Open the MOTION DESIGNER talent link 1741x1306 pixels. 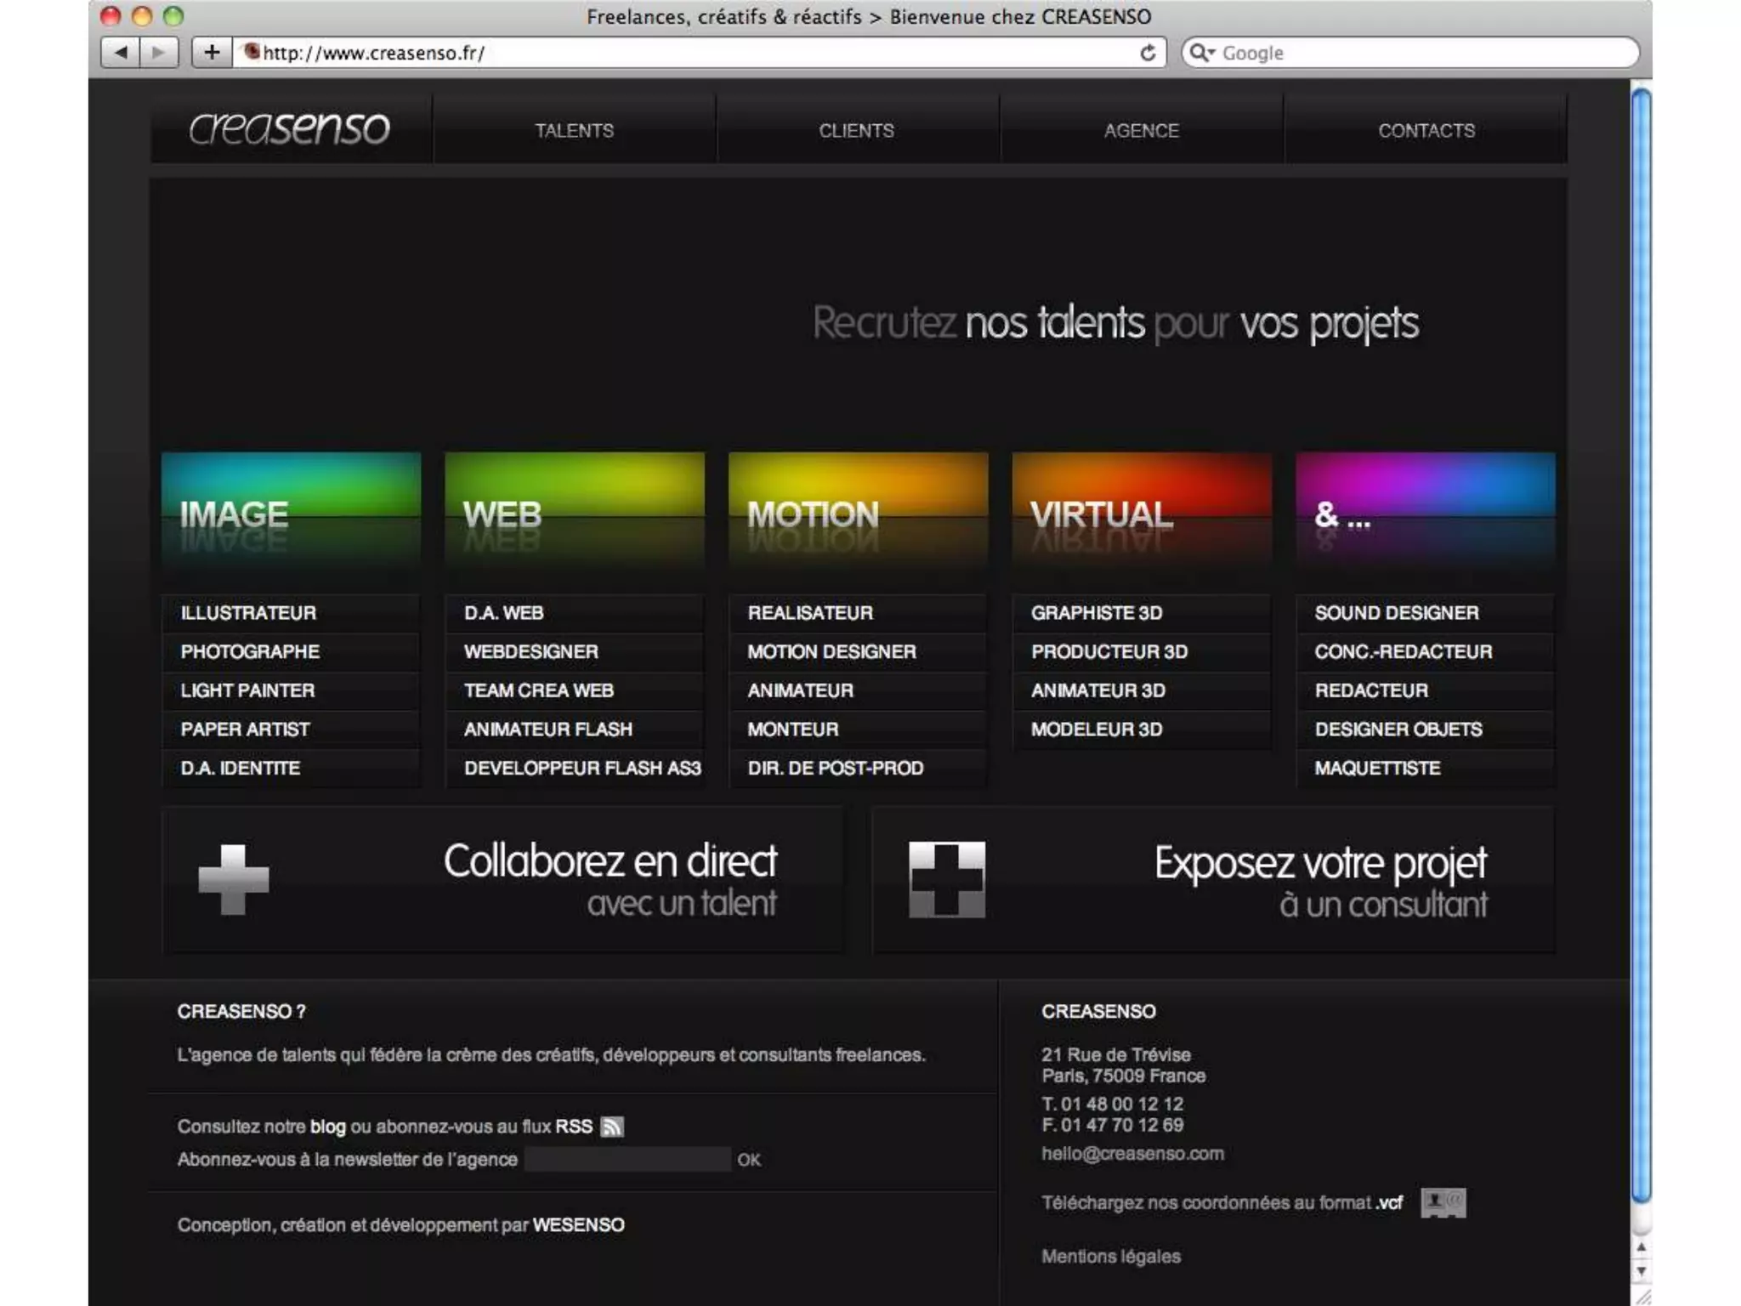click(831, 652)
